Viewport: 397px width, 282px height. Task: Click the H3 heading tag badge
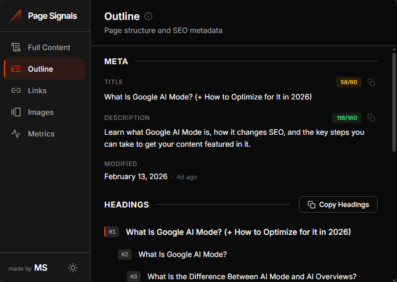click(134, 276)
